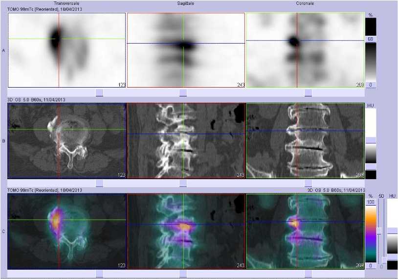
Task: Click slice number 269 in fused coronal view
Action: pos(360,265)
